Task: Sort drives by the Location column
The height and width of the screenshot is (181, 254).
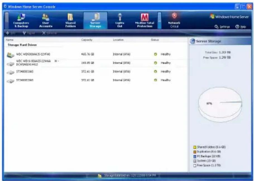Action: [118, 40]
